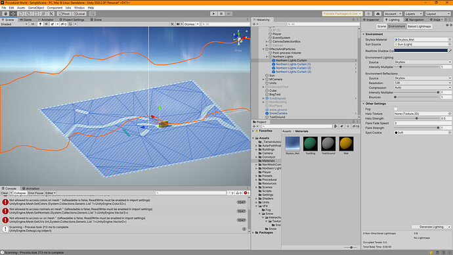This screenshot has width=453, height=255.
Task: Click the Generate Lighting button
Action: (x=429, y=227)
